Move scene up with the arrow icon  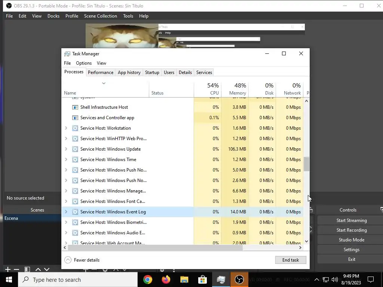point(38,269)
